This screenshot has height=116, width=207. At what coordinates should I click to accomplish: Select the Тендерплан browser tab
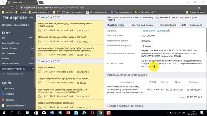(x=22, y=2)
